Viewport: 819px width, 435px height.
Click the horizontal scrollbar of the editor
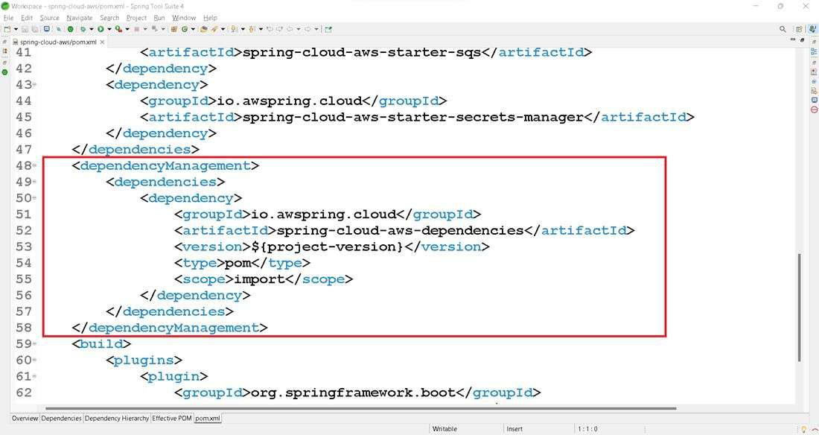[360, 408]
